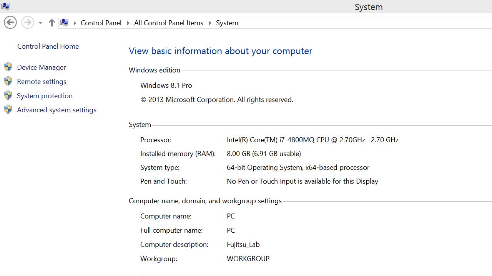
Task: Click the Computer name, domain, and workgroup settings header
Action: [x=205, y=201]
